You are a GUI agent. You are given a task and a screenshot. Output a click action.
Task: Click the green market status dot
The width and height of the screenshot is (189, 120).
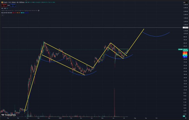point(26,2)
